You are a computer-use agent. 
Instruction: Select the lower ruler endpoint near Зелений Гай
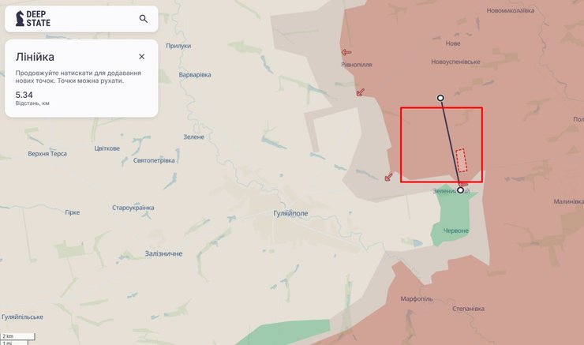[460, 190]
